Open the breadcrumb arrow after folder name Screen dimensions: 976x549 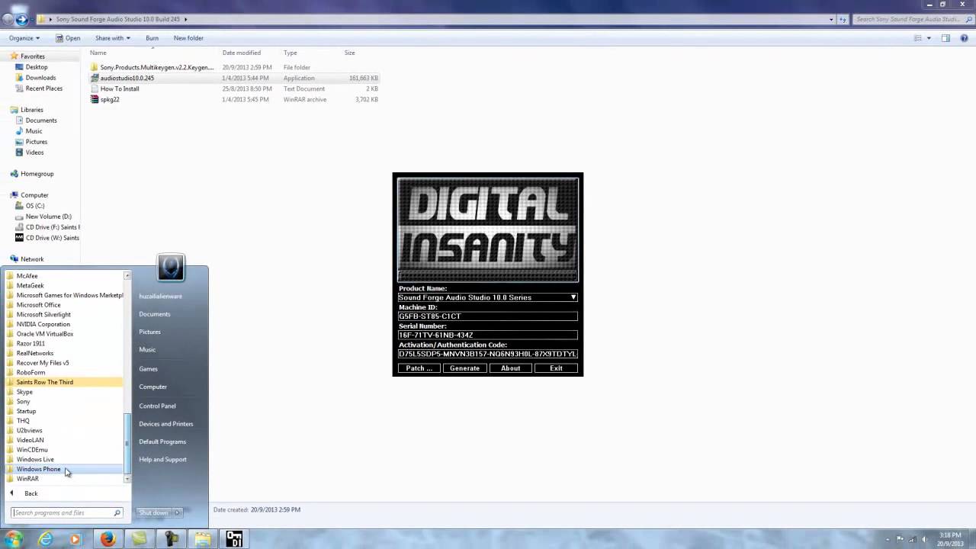(185, 19)
